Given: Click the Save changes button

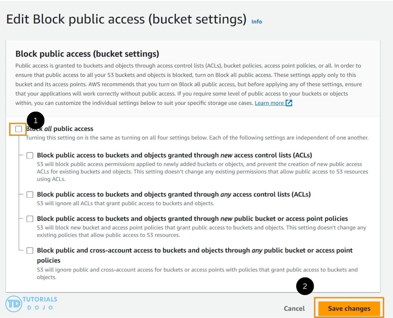Looking at the screenshot, I should [x=349, y=308].
